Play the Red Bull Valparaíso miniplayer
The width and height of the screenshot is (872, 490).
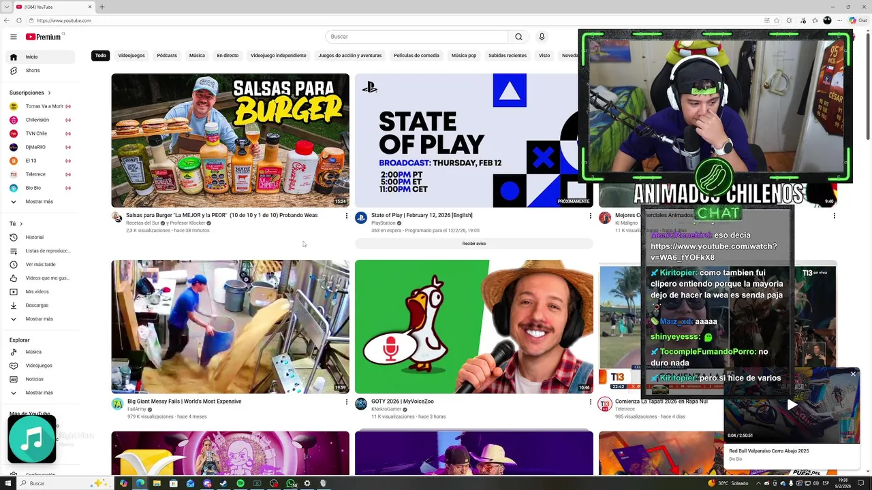click(792, 405)
